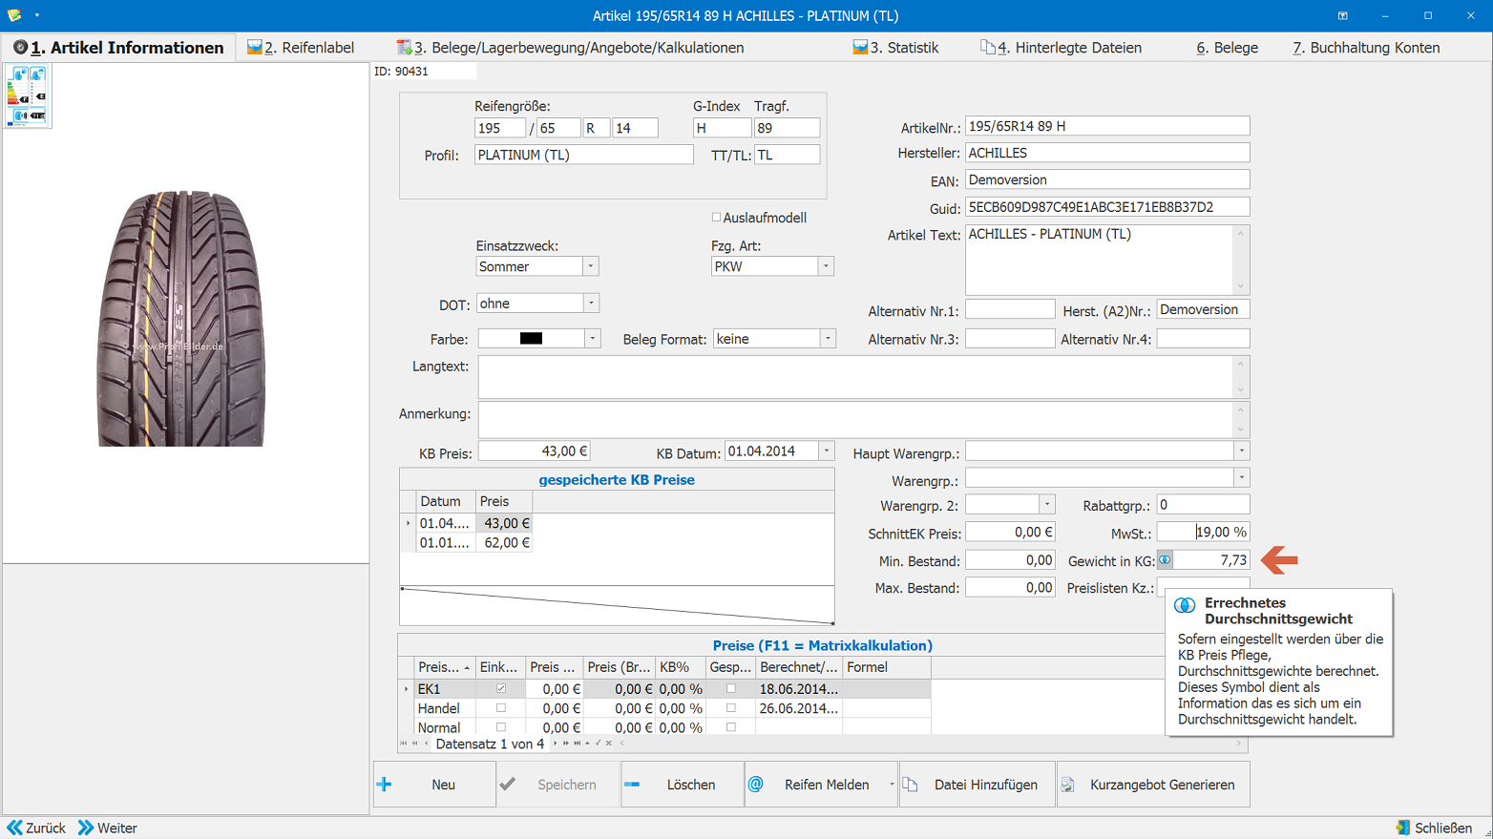Click the Datei Hinzufügen button
The height and width of the screenshot is (839, 1493).
coord(977,785)
